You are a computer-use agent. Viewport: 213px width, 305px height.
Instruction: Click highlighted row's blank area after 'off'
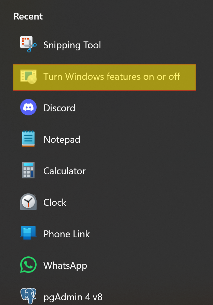188,77
